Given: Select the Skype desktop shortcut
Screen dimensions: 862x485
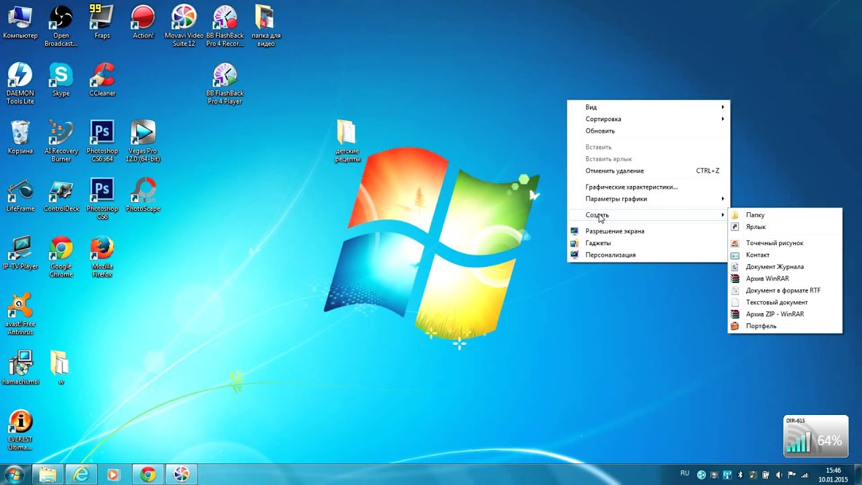Looking at the screenshot, I should pos(61,80).
